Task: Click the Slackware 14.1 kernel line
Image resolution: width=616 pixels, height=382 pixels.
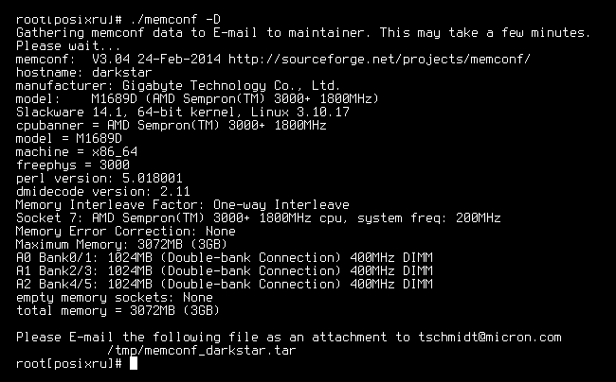Action: click(x=182, y=113)
